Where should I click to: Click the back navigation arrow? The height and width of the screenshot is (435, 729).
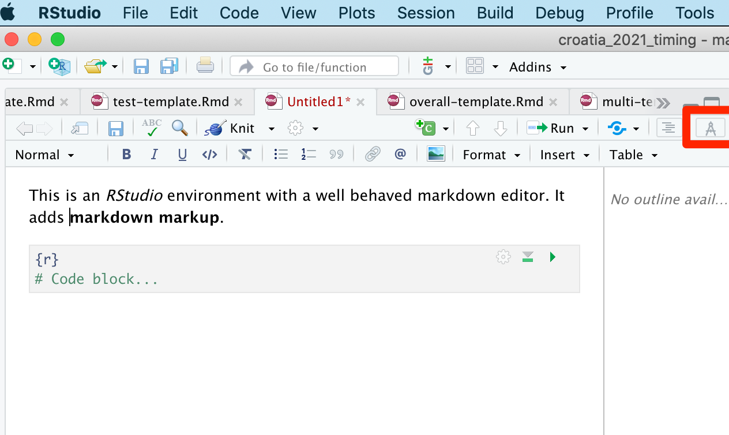point(25,128)
